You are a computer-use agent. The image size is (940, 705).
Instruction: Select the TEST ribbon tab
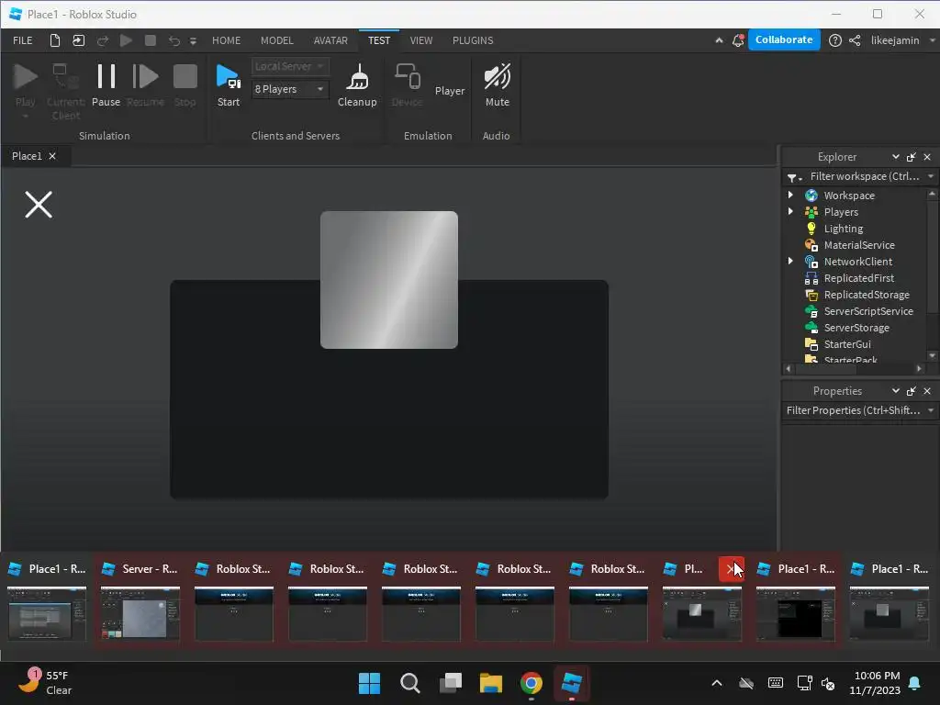(x=379, y=40)
